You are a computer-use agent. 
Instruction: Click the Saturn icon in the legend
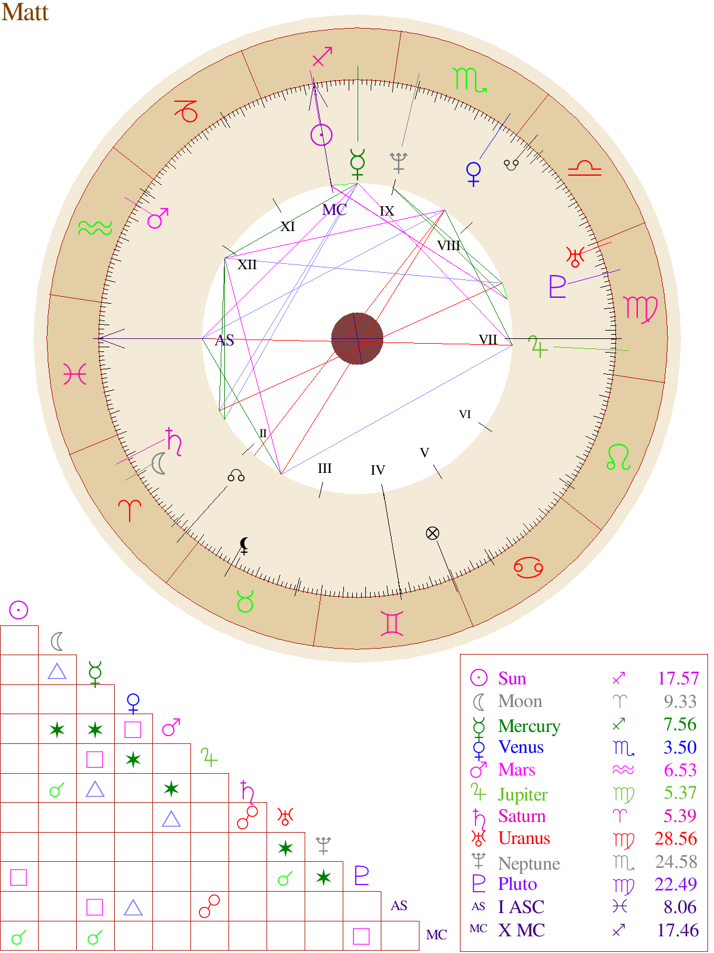point(479,817)
